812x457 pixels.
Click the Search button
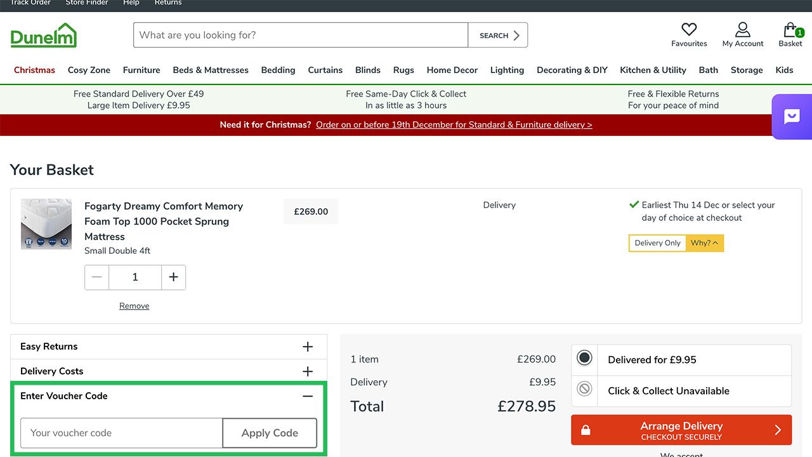coord(498,36)
